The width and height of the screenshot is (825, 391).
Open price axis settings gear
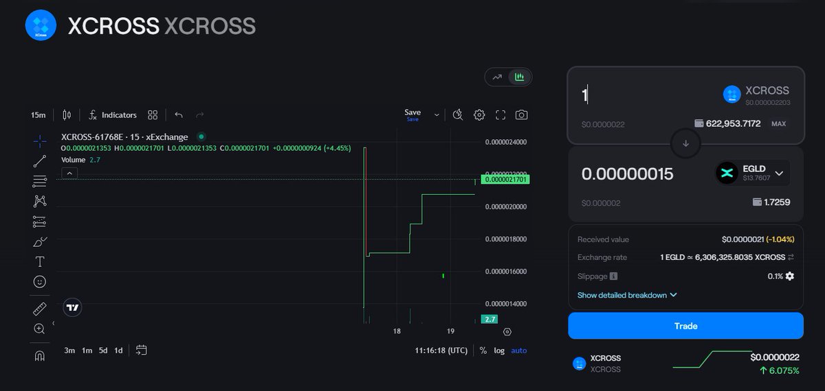507,331
